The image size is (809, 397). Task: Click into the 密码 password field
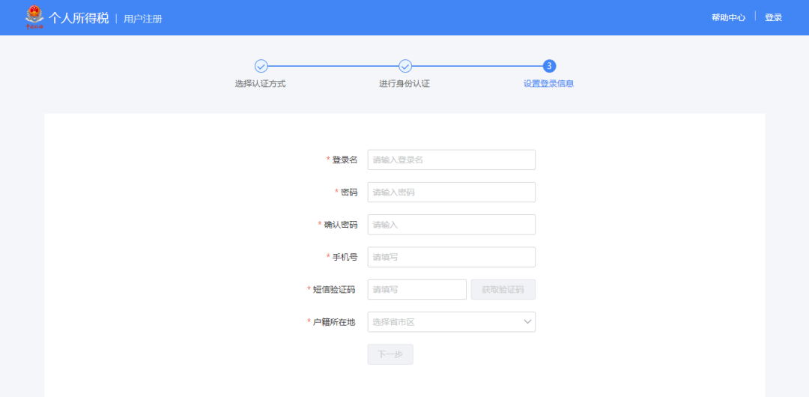451,192
